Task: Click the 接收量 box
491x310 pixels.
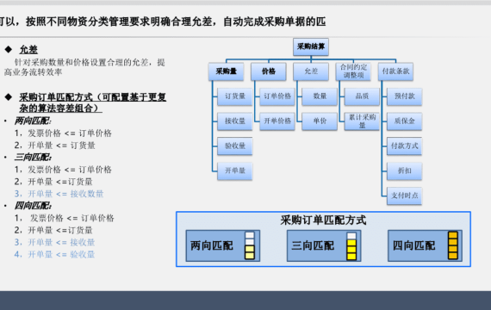Action: point(235,121)
